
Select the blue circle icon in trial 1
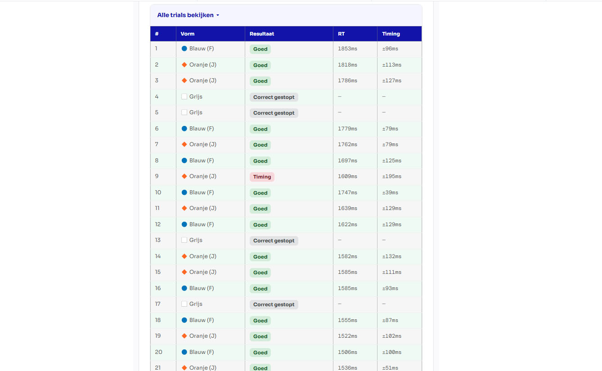point(184,48)
